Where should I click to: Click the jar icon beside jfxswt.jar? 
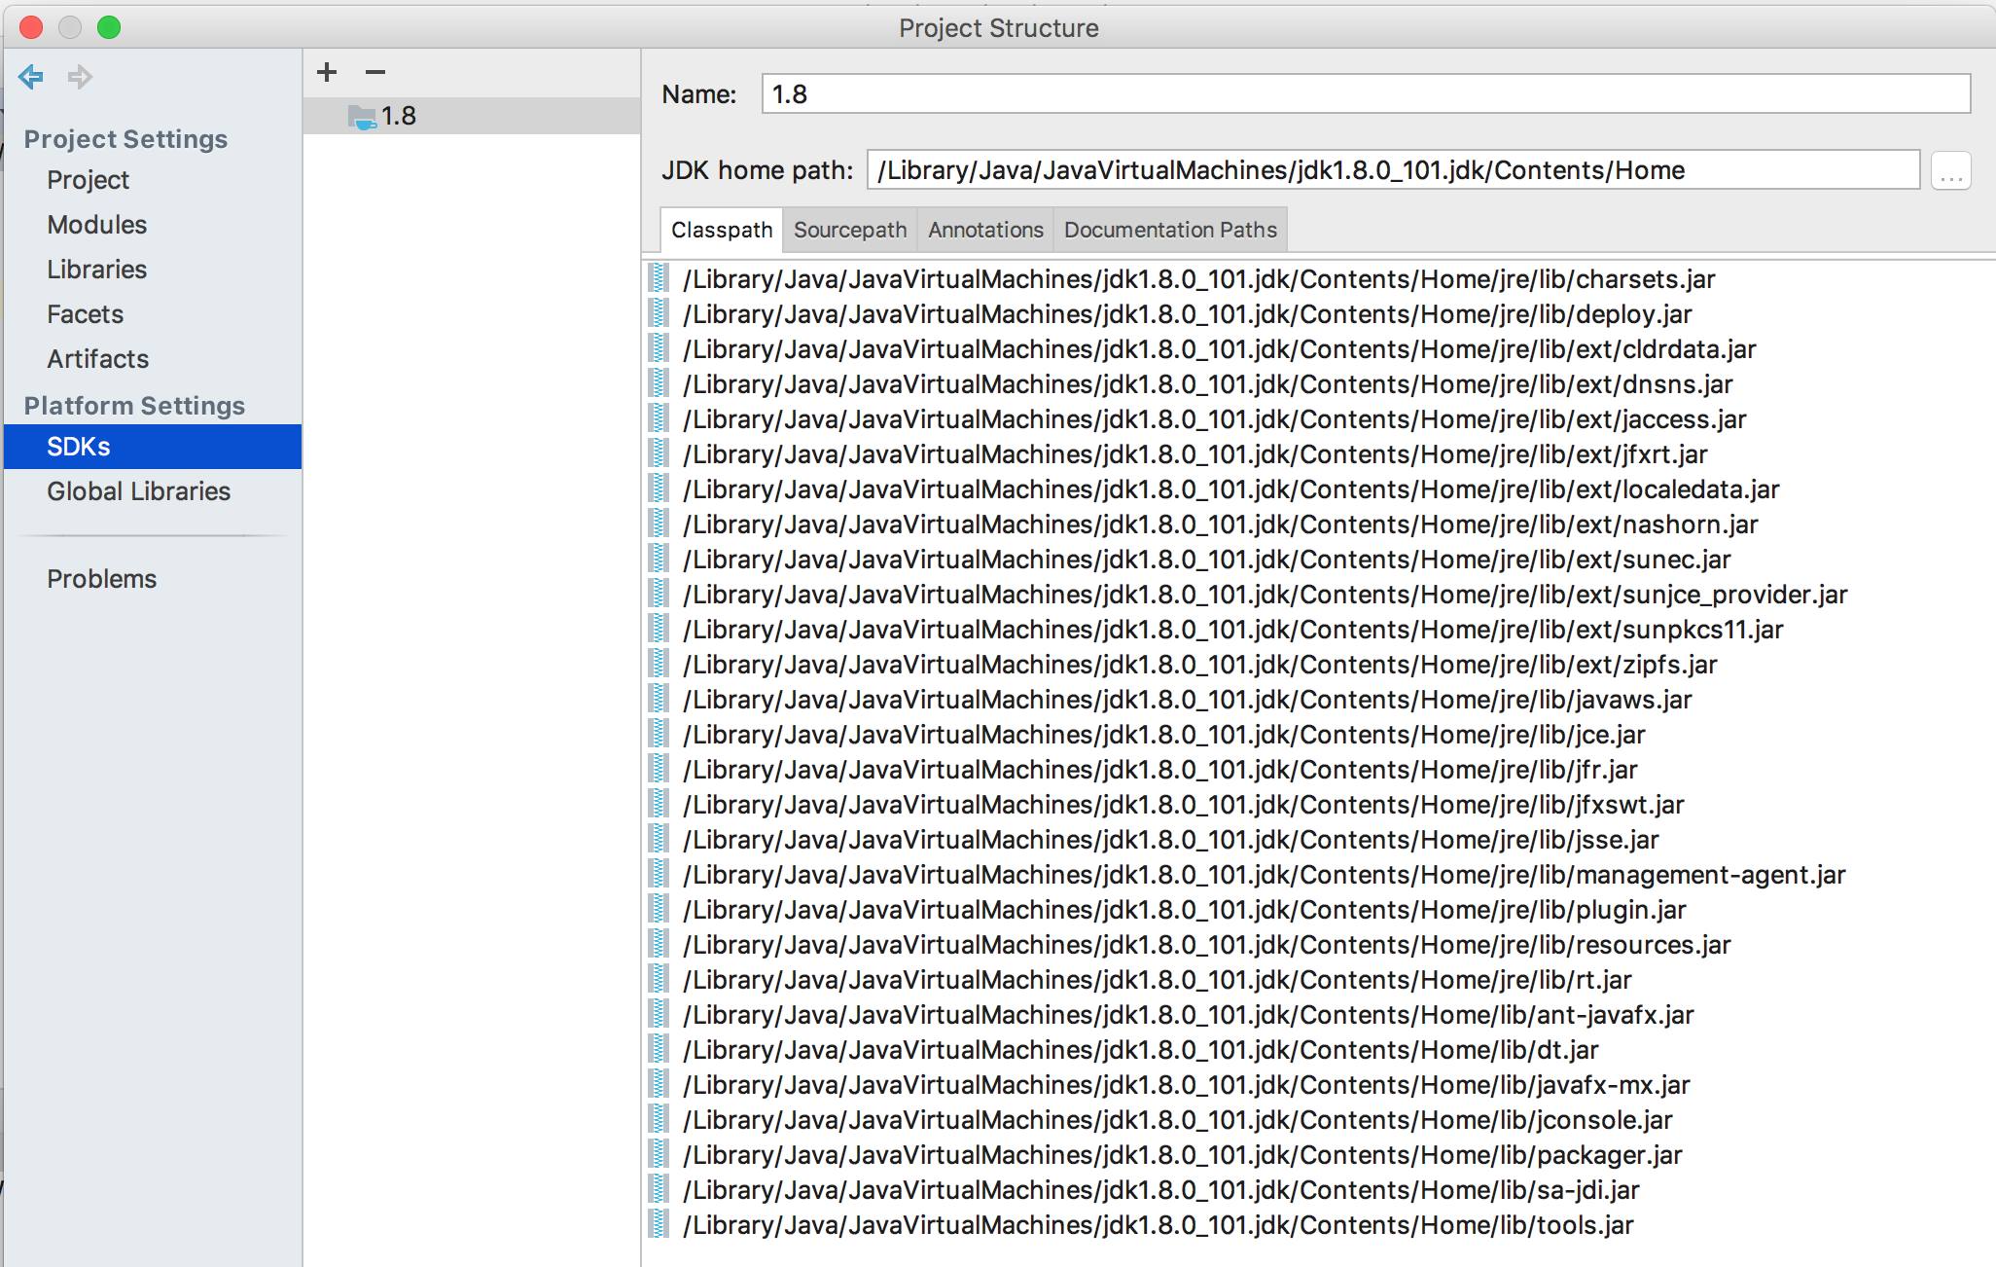point(659,805)
